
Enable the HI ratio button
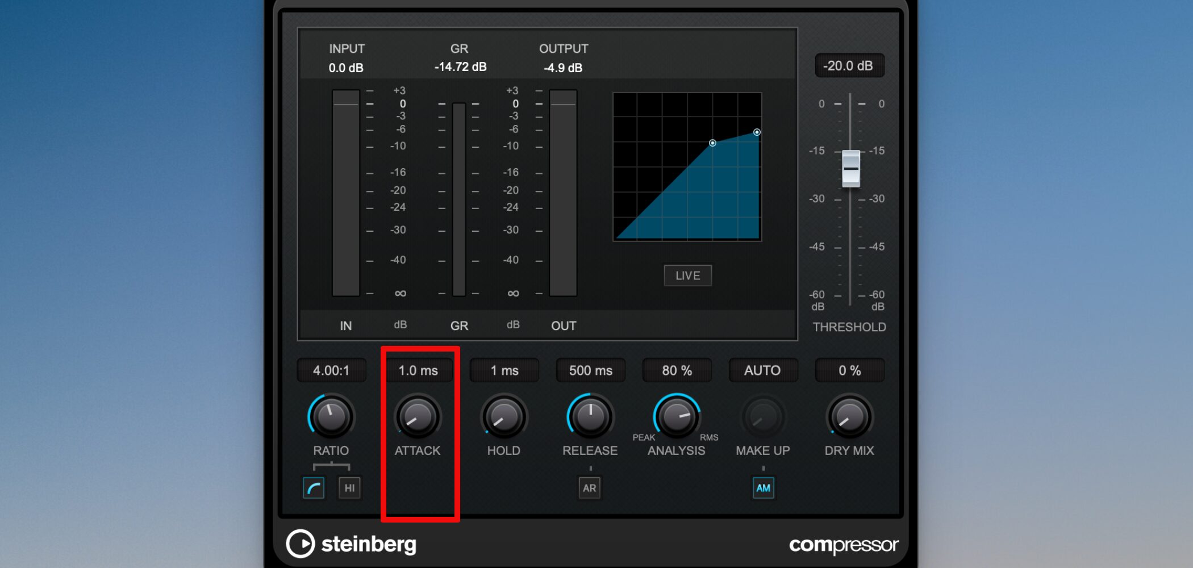click(x=349, y=488)
